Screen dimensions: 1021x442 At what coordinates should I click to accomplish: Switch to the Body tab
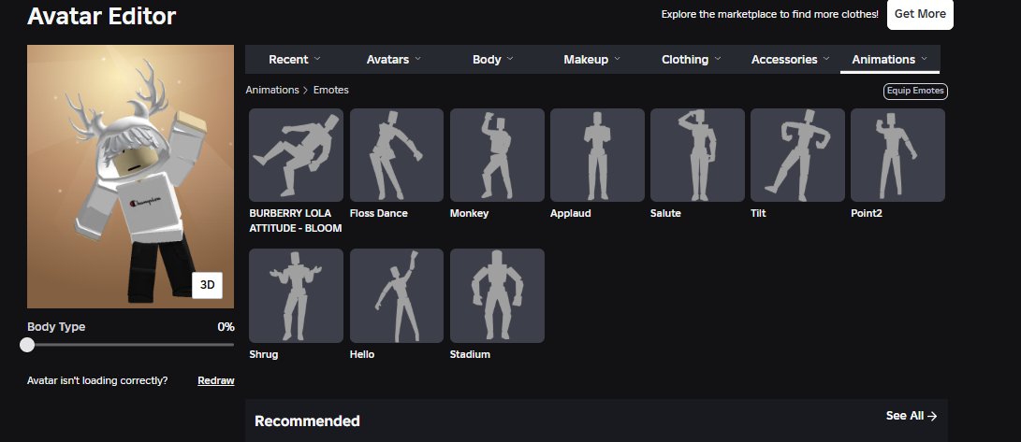click(x=493, y=59)
